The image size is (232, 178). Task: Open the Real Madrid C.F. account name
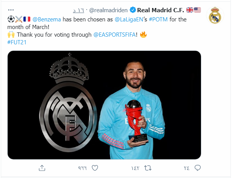(x=161, y=10)
